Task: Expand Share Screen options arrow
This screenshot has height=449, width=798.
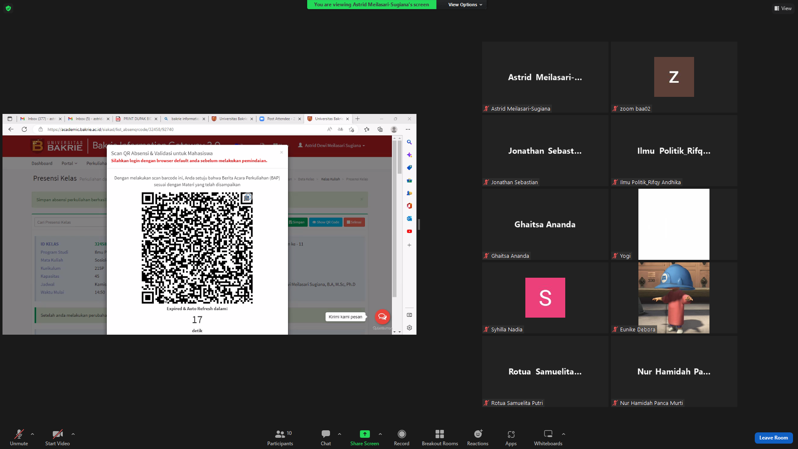Action: 380,434
